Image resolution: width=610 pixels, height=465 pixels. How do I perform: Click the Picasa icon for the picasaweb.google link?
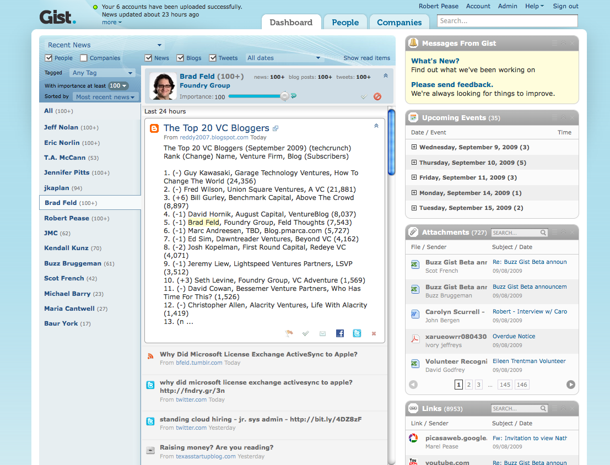(413, 438)
